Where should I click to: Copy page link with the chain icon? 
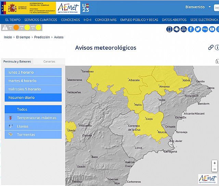point(211,47)
